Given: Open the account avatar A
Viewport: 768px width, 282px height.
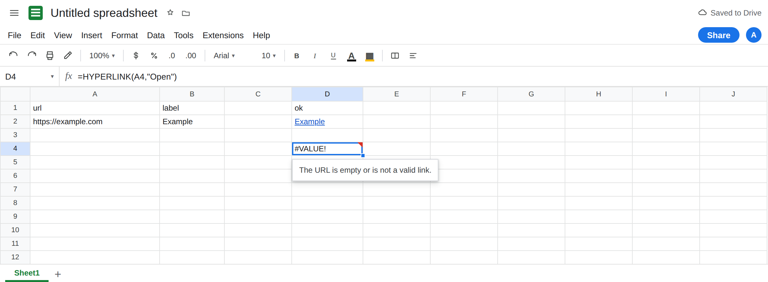Looking at the screenshot, I should 754,35.
